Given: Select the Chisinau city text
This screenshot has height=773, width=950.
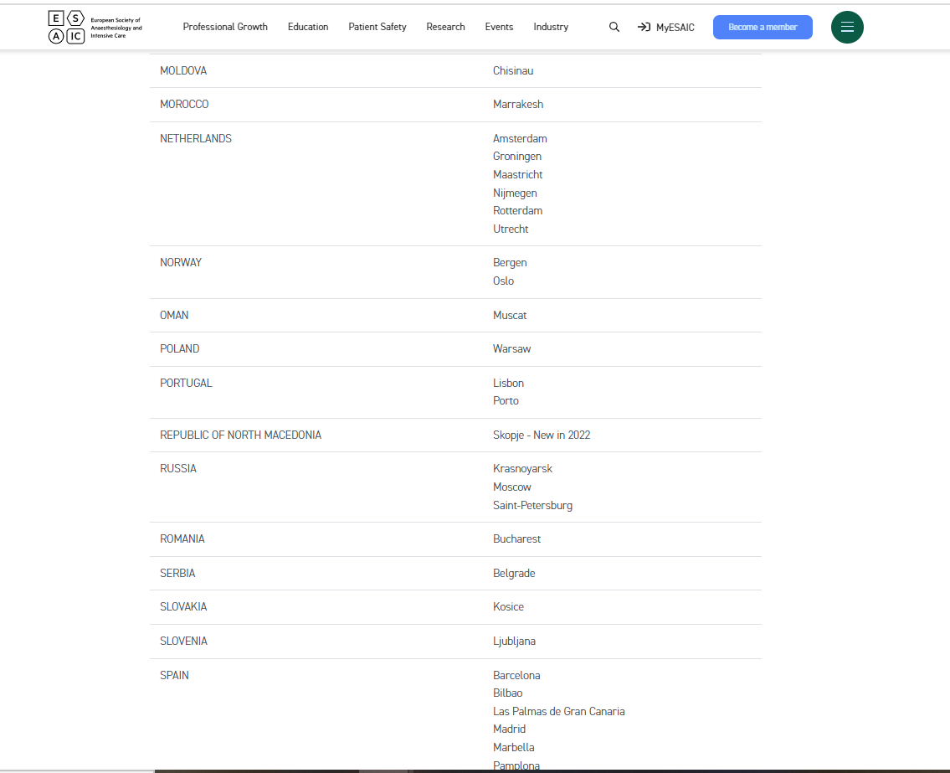Looking at the screenshot, I should click(x=512, y=71).
